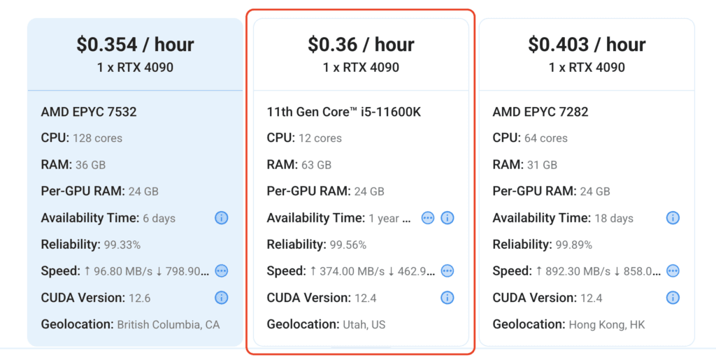Click CUDA Version 12.6 info icon
The image size is (716, 362).
pyautogui.click(x=222, y=298)
